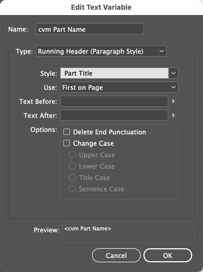The image size is (203, 272).
Task: Click the Text After flyout arrow
Action: pos(174,115)
